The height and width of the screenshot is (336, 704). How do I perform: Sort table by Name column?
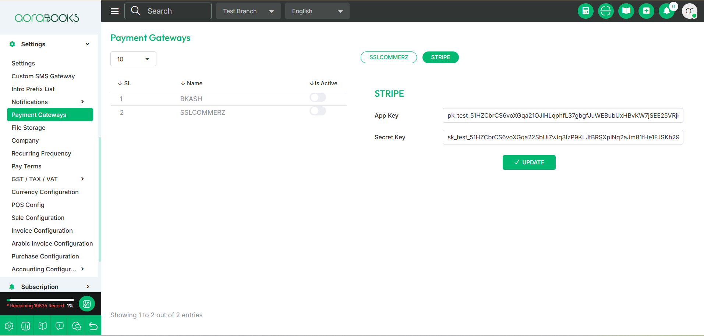coord(191,83)
